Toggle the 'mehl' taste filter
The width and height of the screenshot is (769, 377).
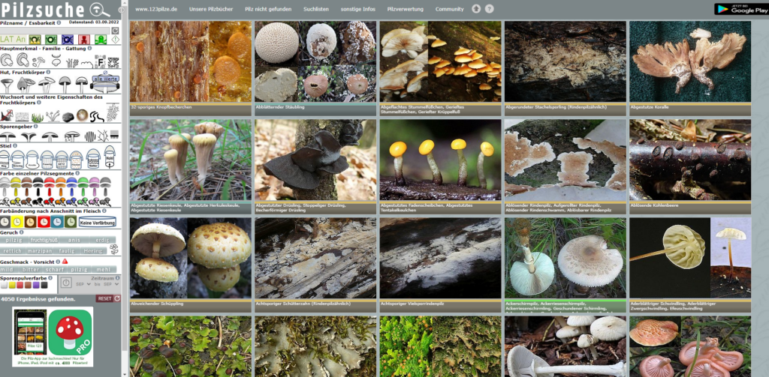(x=103, y=269)
